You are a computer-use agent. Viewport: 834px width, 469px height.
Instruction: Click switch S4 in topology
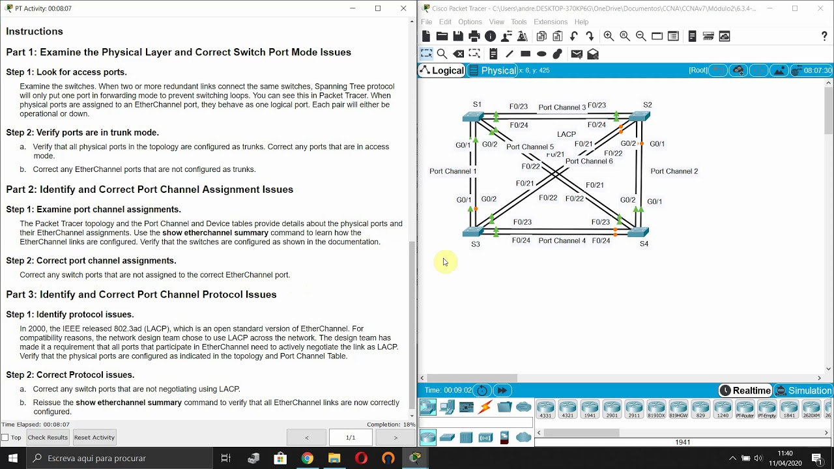pos(639,231)
